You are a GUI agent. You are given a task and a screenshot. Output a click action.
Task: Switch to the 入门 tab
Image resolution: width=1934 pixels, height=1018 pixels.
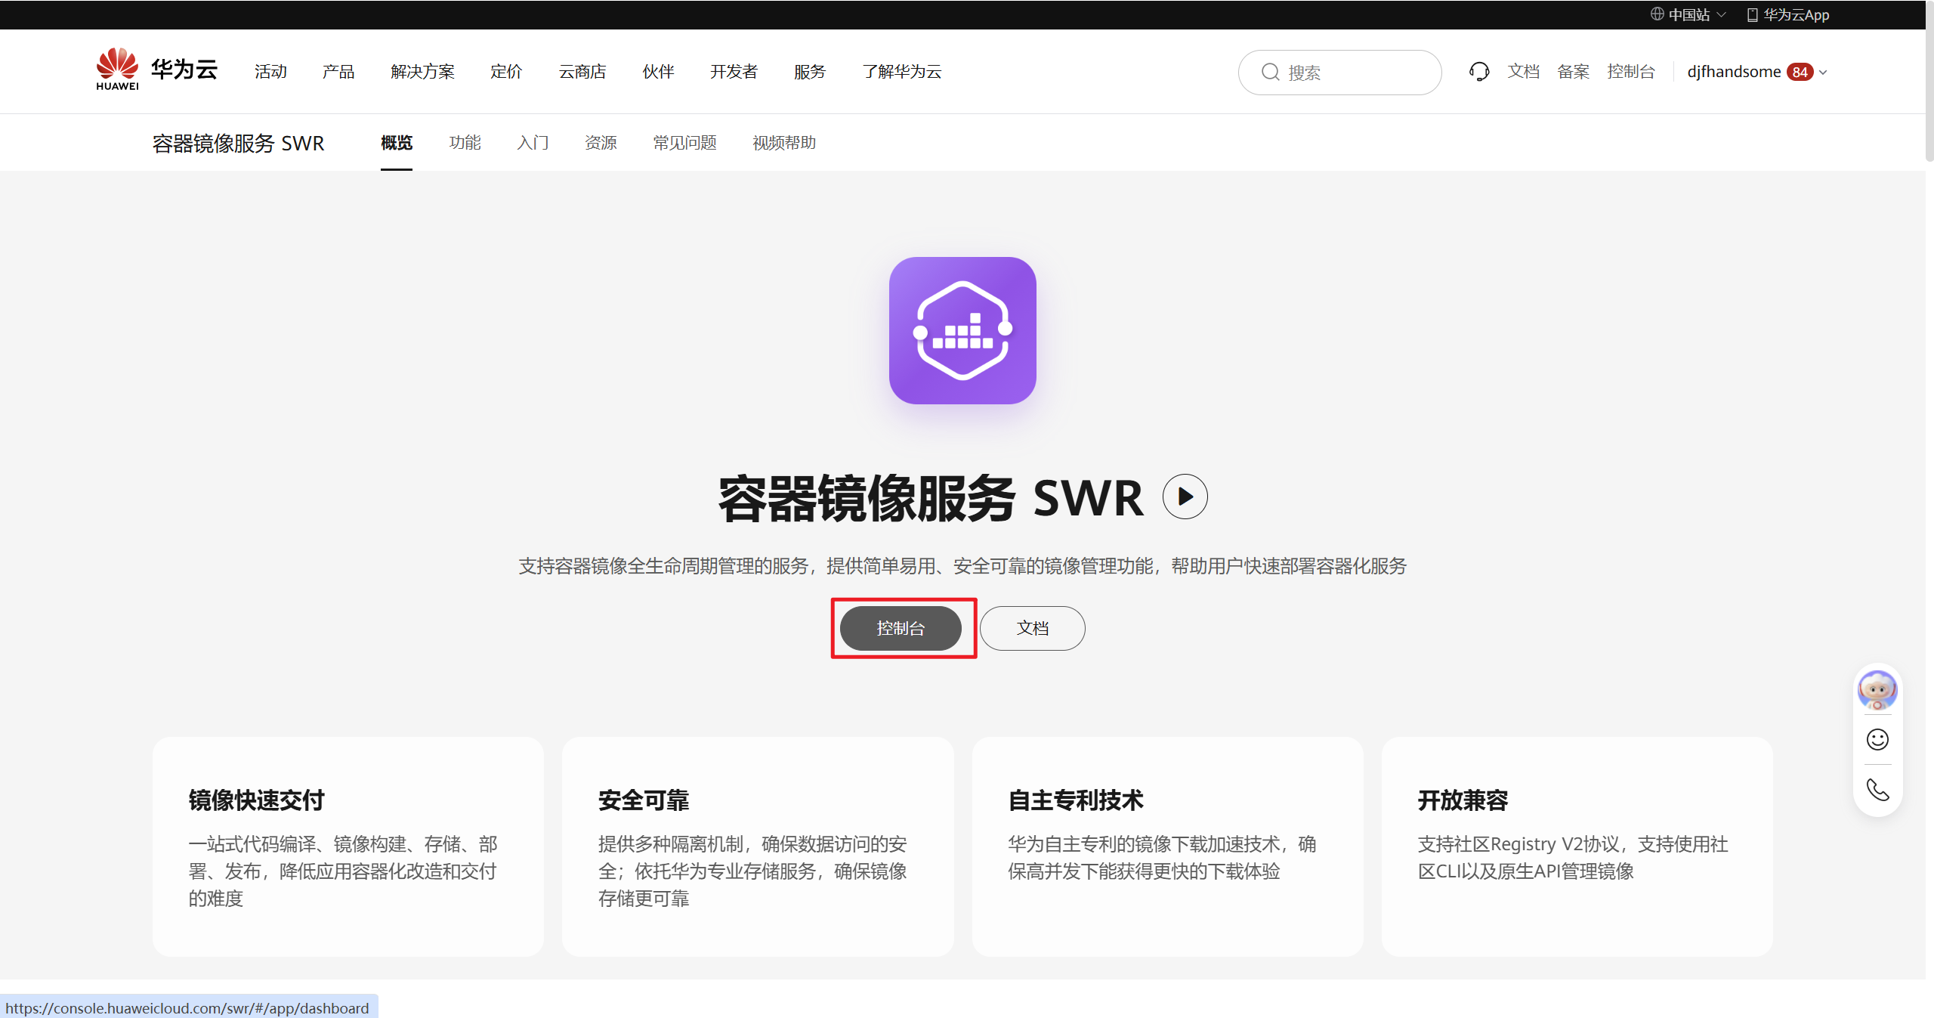tap(533, 143)
